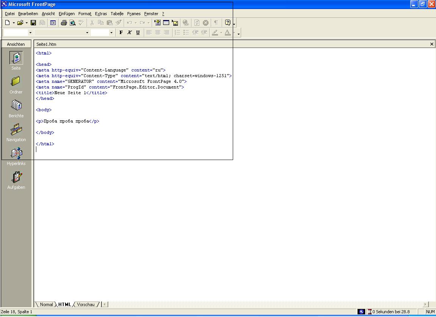Image resolution: width=436 pixels, height=317 pixels.
Task: Toggle the Folder List icon
Action: (53, 23)
